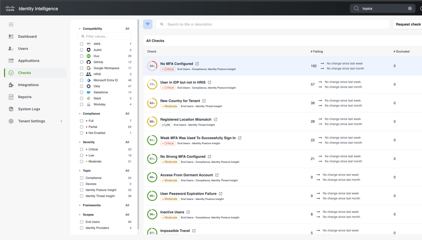
Task: Open the Inactive Users check title
Action: coord(172,212)
